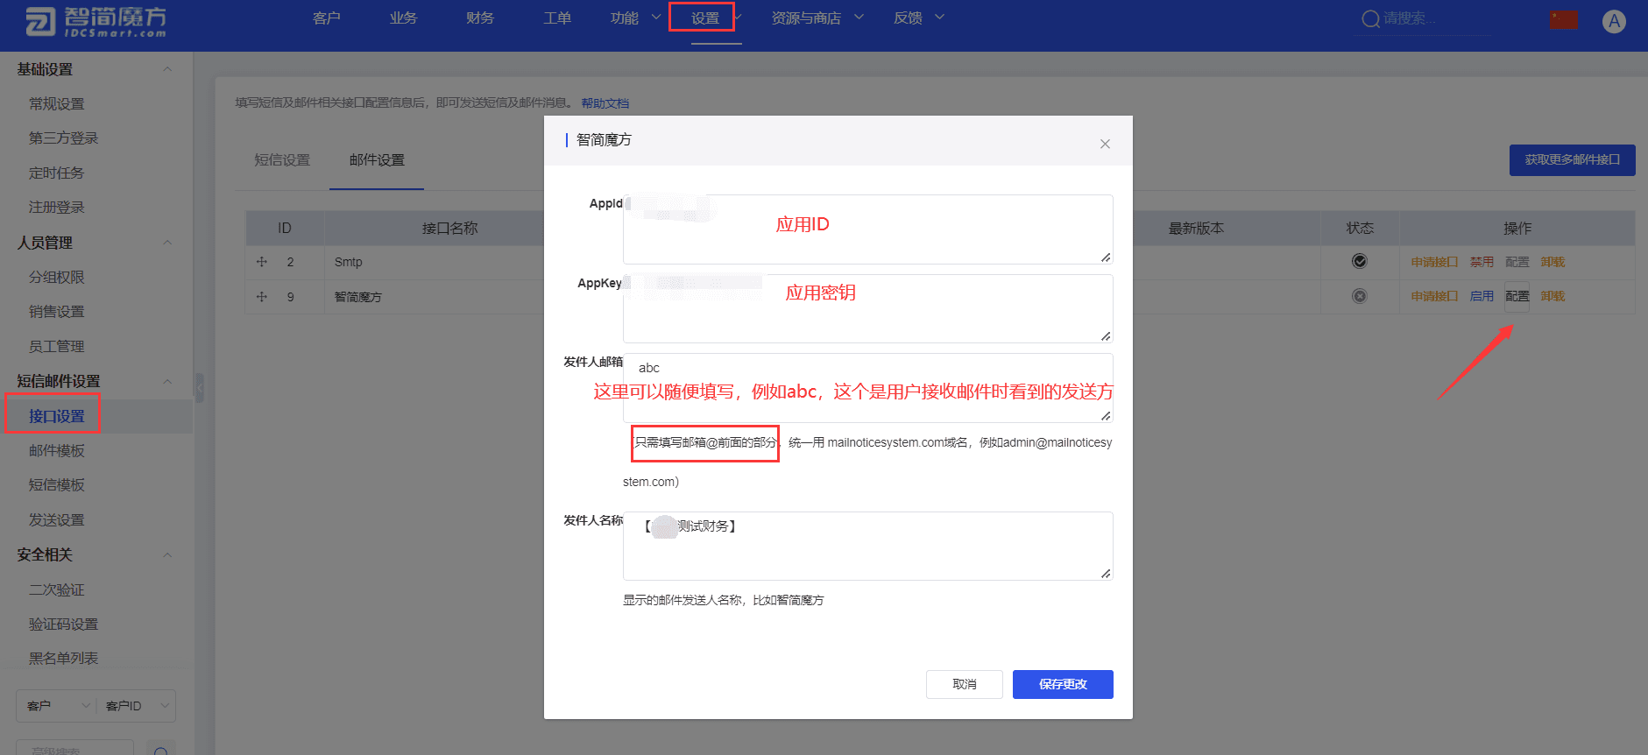Screen dimensions: 1648x755
Task: Collapse the 短信邮件设置 section
Action: click(167, 381)
